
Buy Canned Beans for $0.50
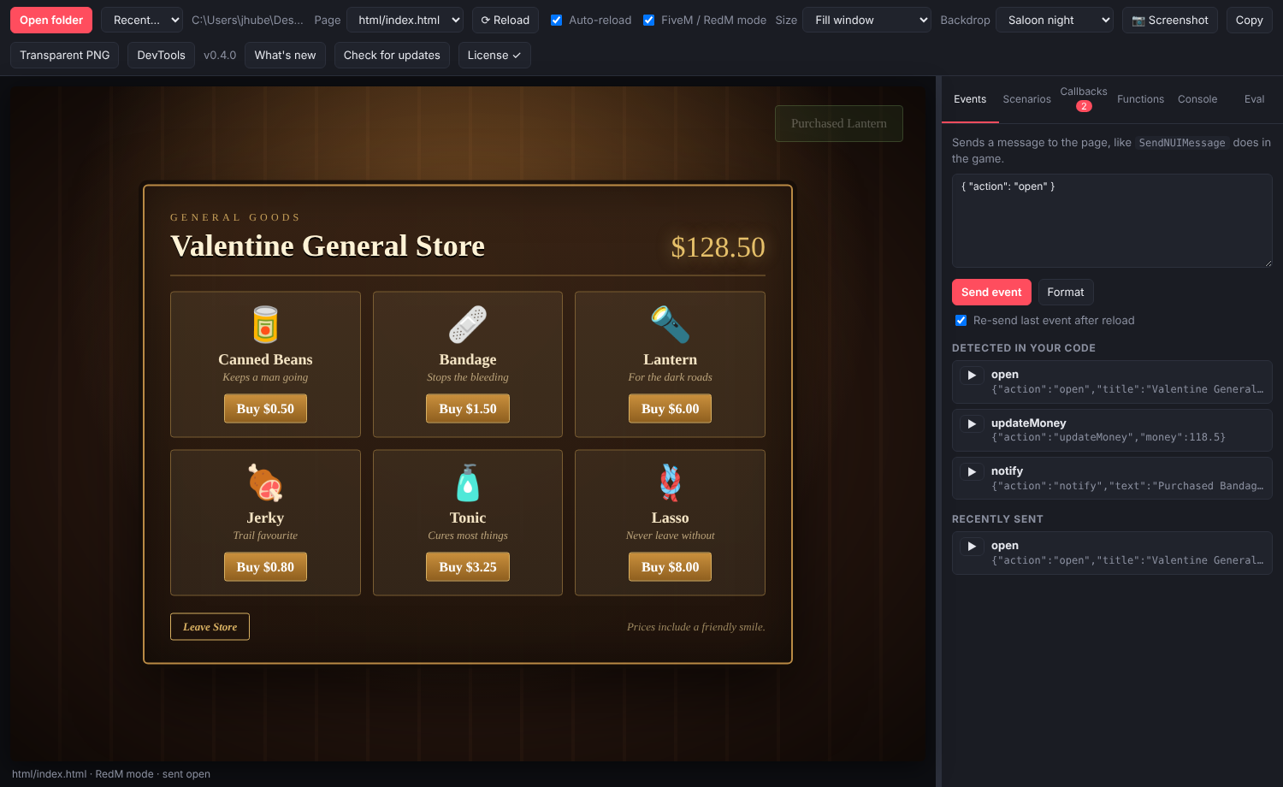[265, 409]
